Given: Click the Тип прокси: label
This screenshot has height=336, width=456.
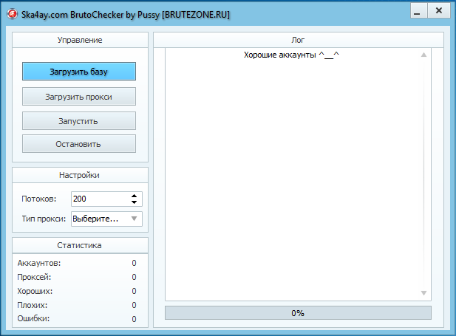Looking at the screenshot, I should click(x=44, y=219).
